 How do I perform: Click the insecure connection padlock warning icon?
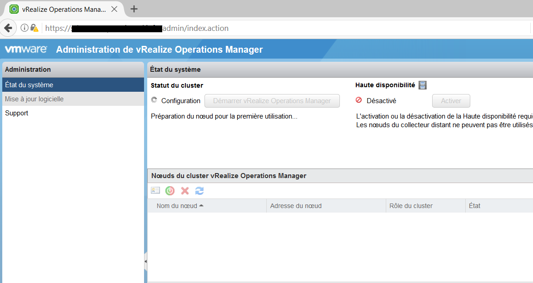click(35, 28)
